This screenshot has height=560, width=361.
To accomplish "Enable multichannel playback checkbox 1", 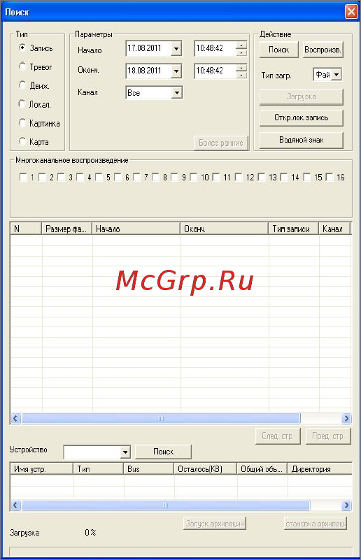I will tap(23, 177).
